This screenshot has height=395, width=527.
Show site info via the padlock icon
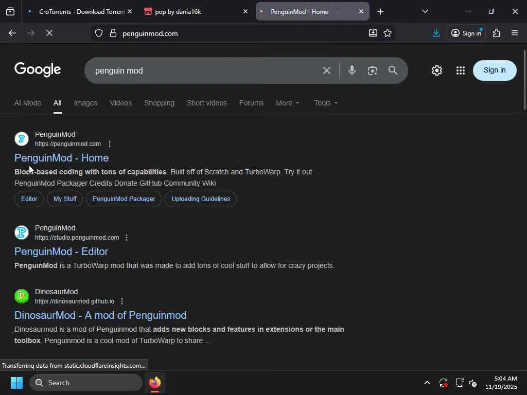point(113,33)
